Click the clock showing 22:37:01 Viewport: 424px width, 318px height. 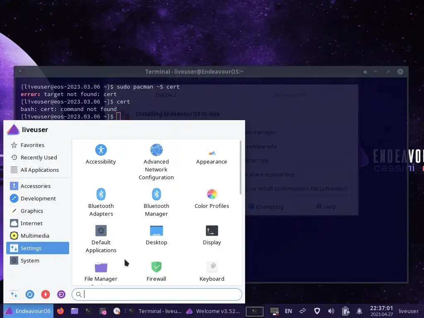click(381, 311)
